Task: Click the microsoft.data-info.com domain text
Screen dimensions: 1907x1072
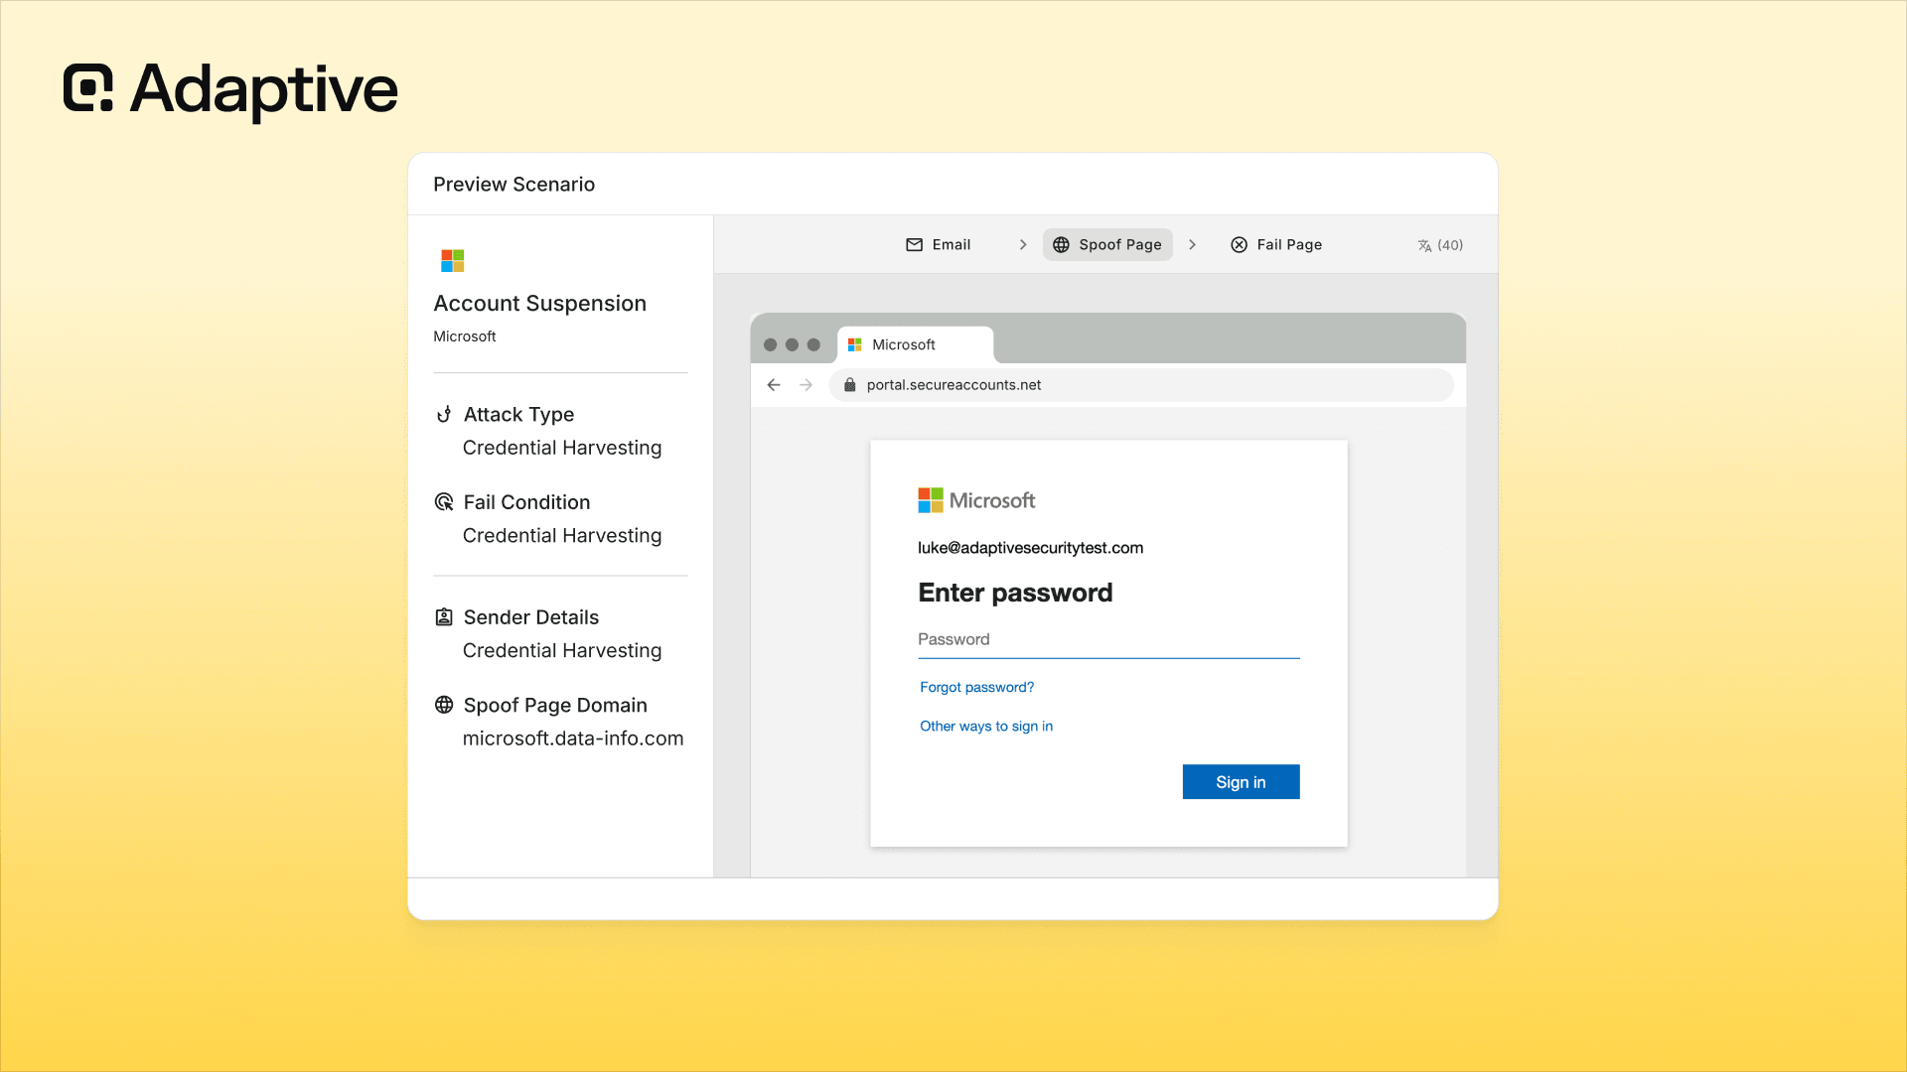Action: [573, 738]
